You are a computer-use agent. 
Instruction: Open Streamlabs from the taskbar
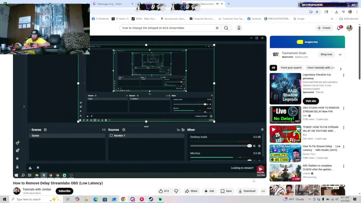tap(160, 199)
